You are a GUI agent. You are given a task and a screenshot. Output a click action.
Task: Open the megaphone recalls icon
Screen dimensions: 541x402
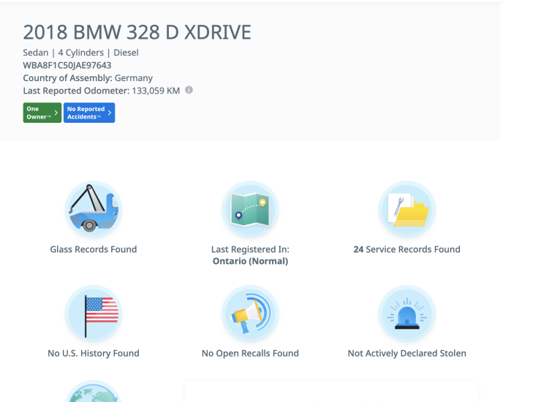tap(250, 314)
